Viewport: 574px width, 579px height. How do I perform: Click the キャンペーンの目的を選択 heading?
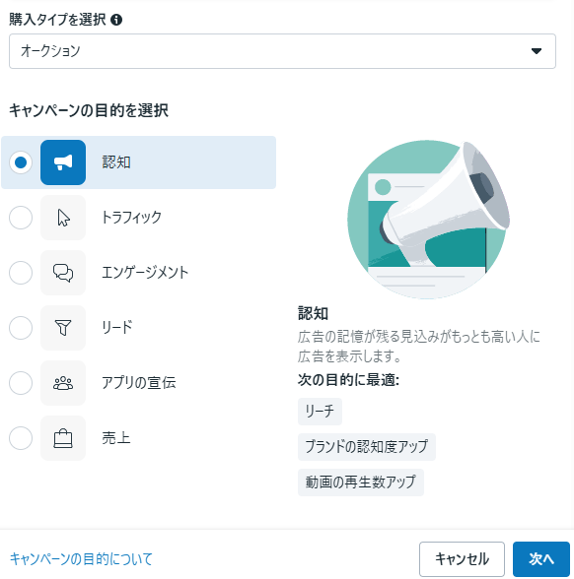89,110
